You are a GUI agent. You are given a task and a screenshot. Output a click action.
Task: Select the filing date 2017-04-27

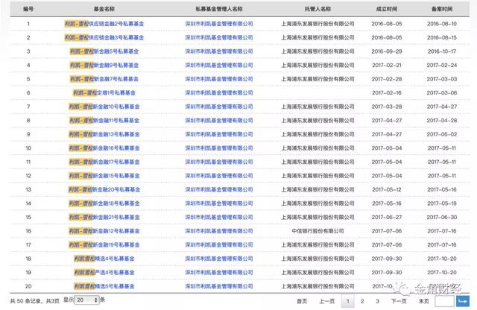442,107
